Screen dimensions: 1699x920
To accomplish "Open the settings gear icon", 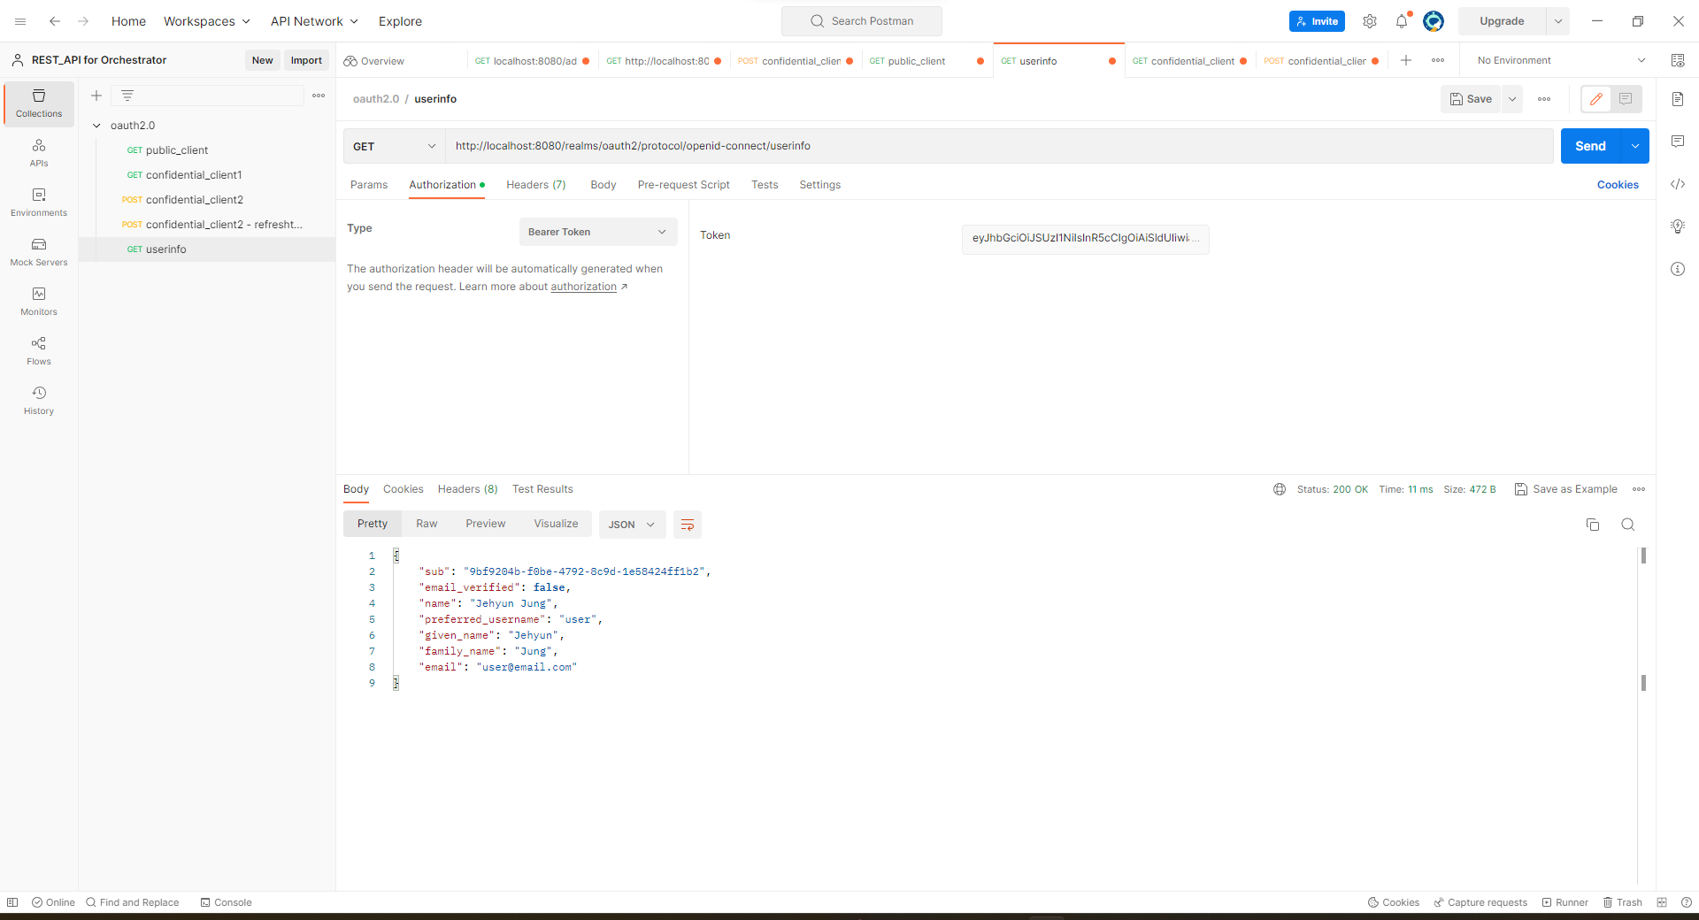I will click(1370, 21).
